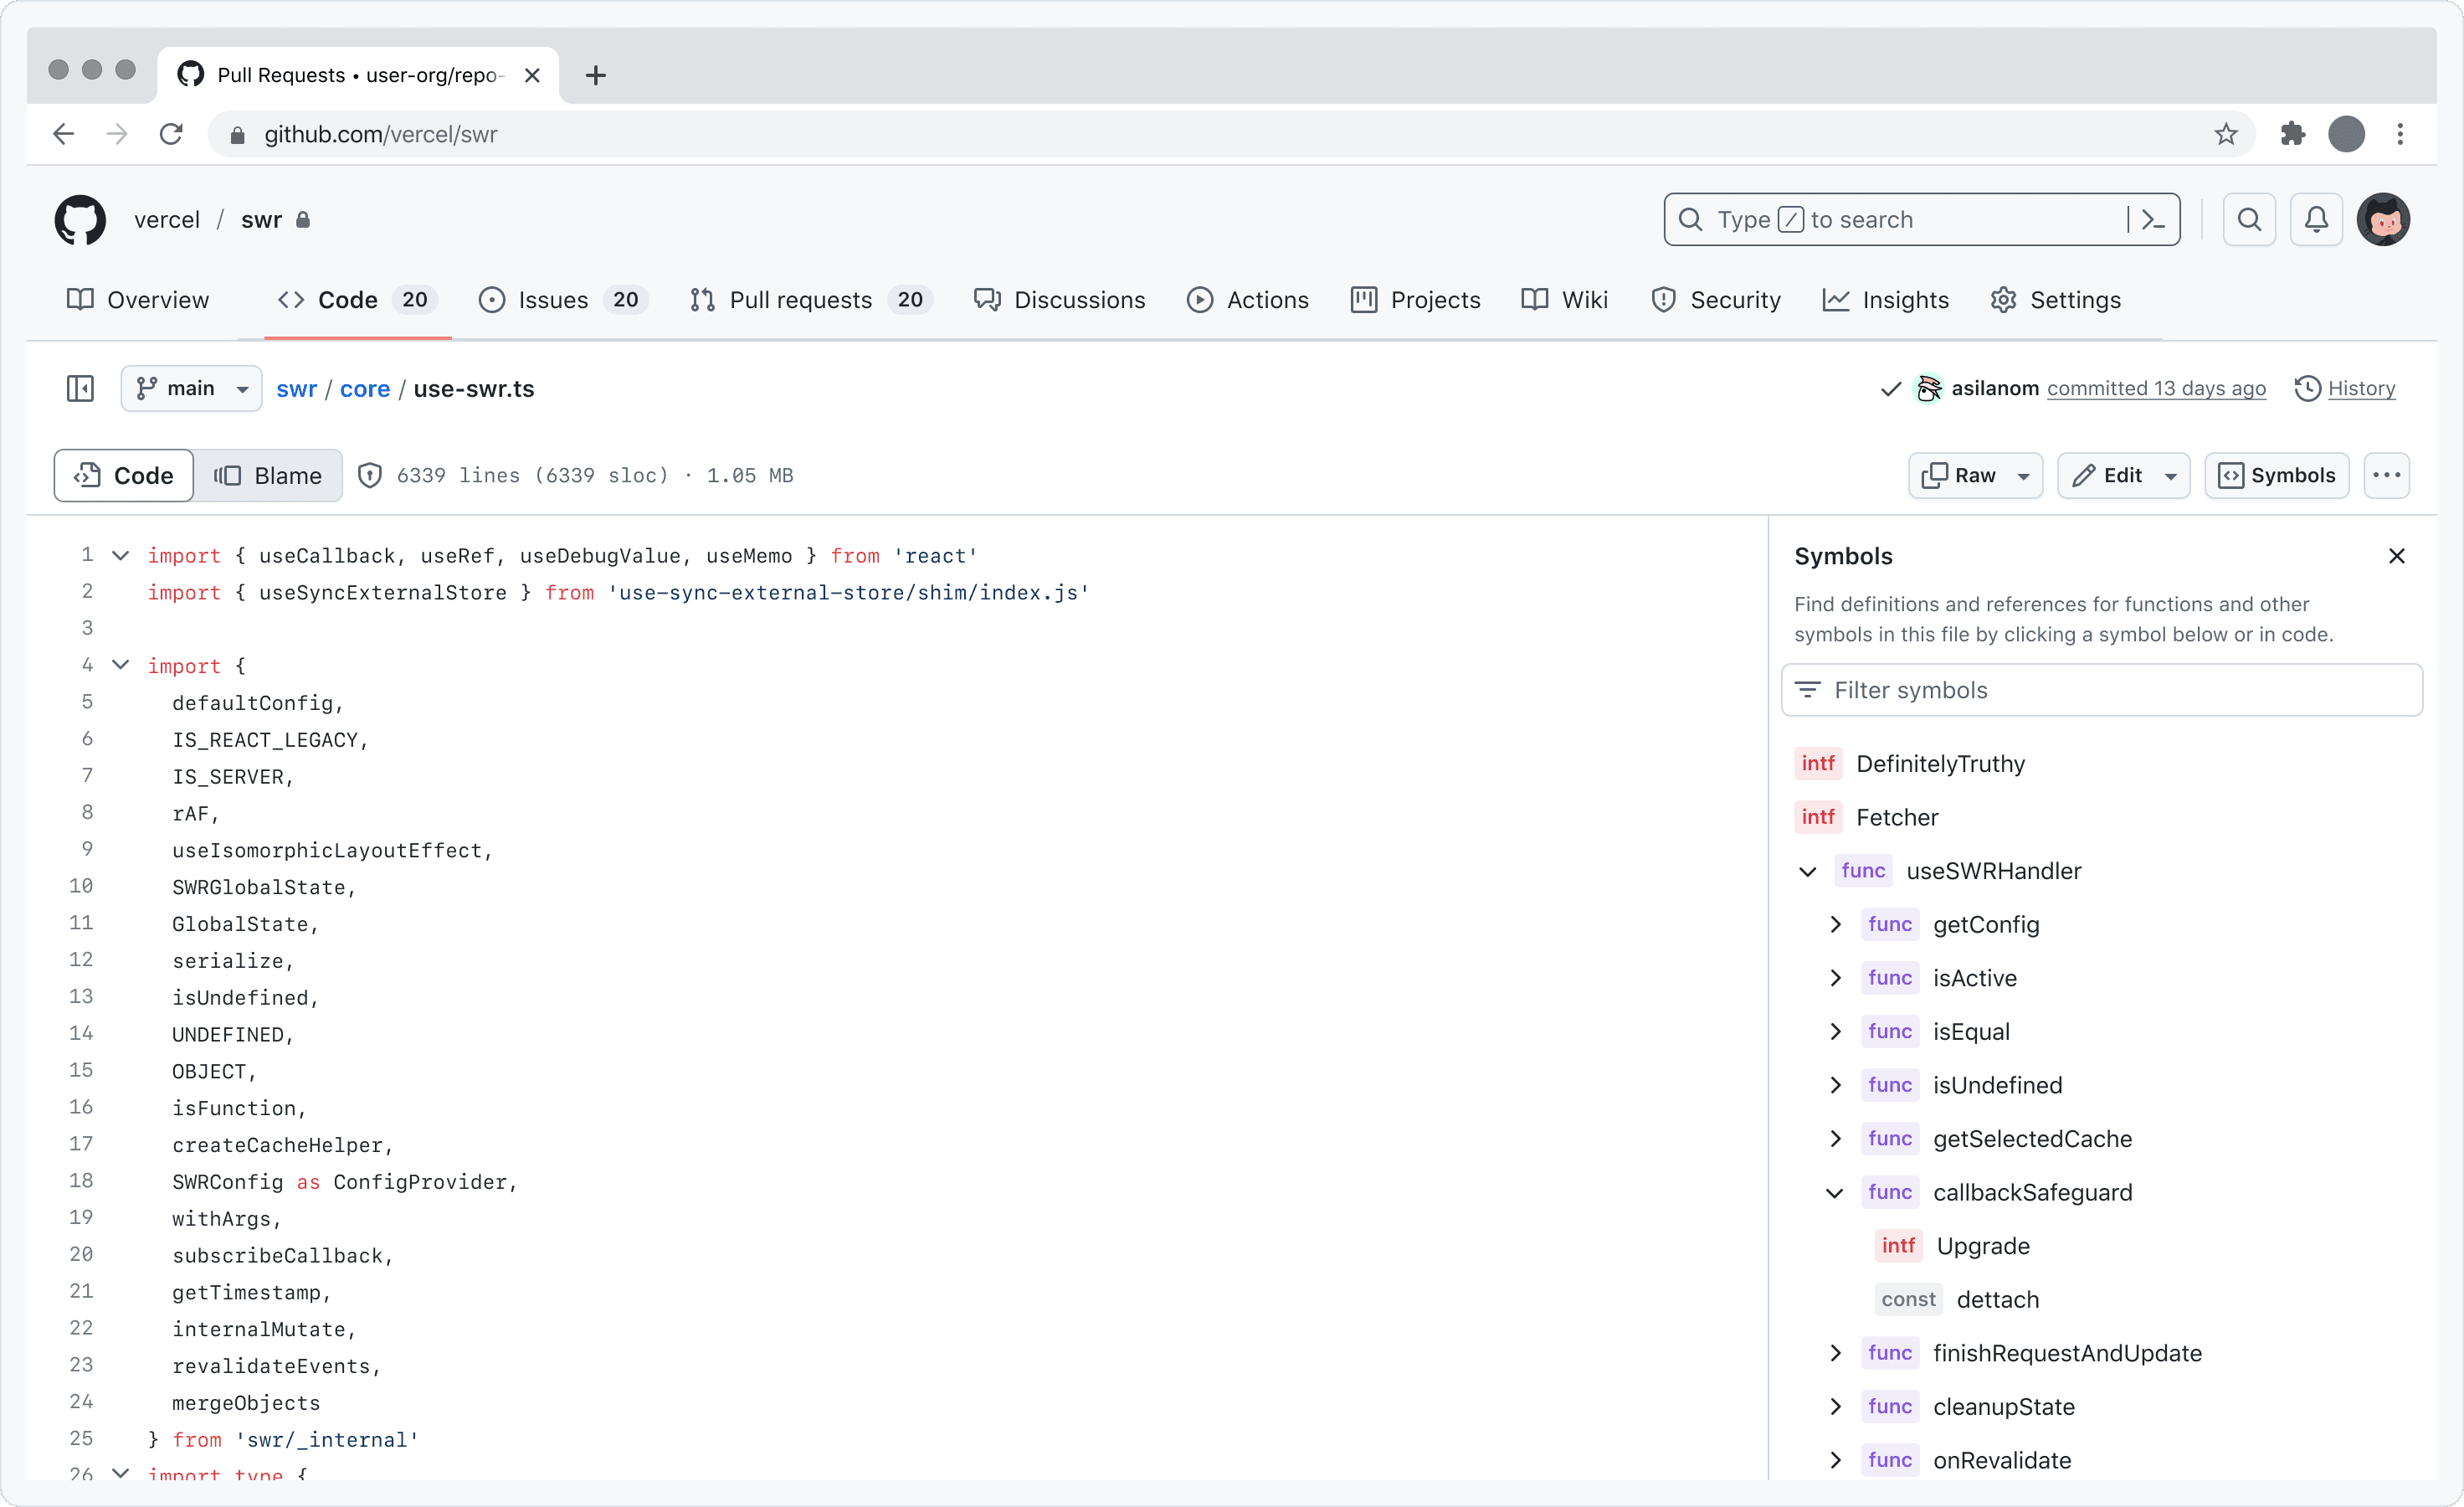Viewport: 2464px width, 1507px height.
Task: Open the main branch dropdown
Action: (x=191, y=388)
